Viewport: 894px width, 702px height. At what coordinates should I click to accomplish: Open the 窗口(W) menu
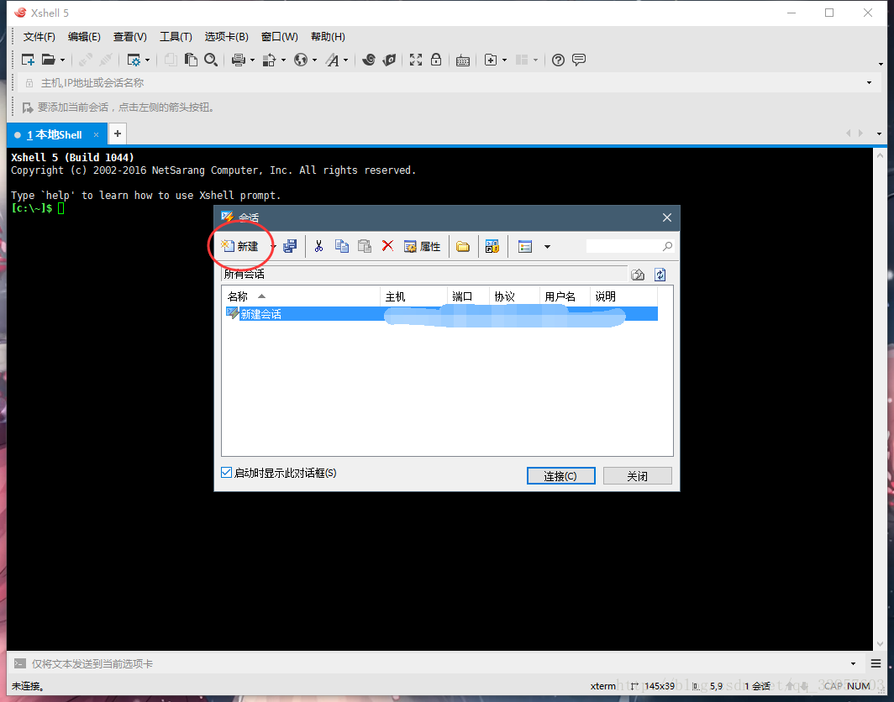pos(279,36)
